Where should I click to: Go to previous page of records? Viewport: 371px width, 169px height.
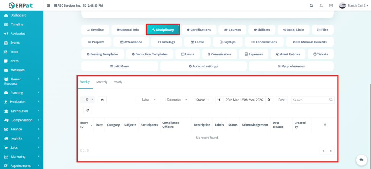(323, 151)
